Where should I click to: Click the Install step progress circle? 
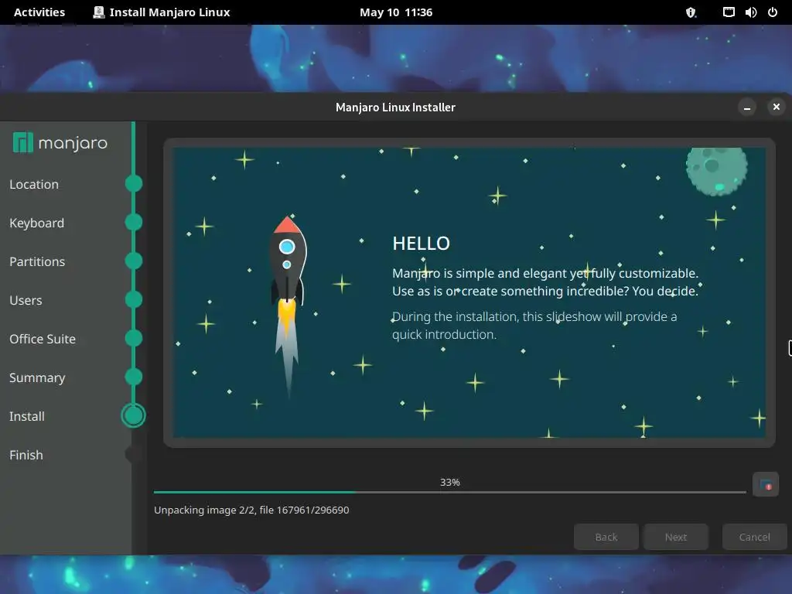tap(133, 415)
